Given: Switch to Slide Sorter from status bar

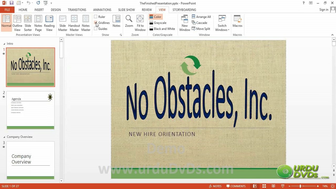Looking at the screenshot, I should click(x=264, y=186).
